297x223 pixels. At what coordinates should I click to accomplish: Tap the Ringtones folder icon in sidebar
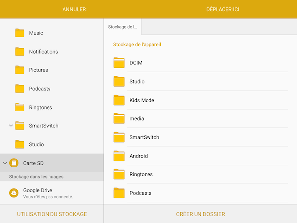pyautogui.click(x=20, y=107)
